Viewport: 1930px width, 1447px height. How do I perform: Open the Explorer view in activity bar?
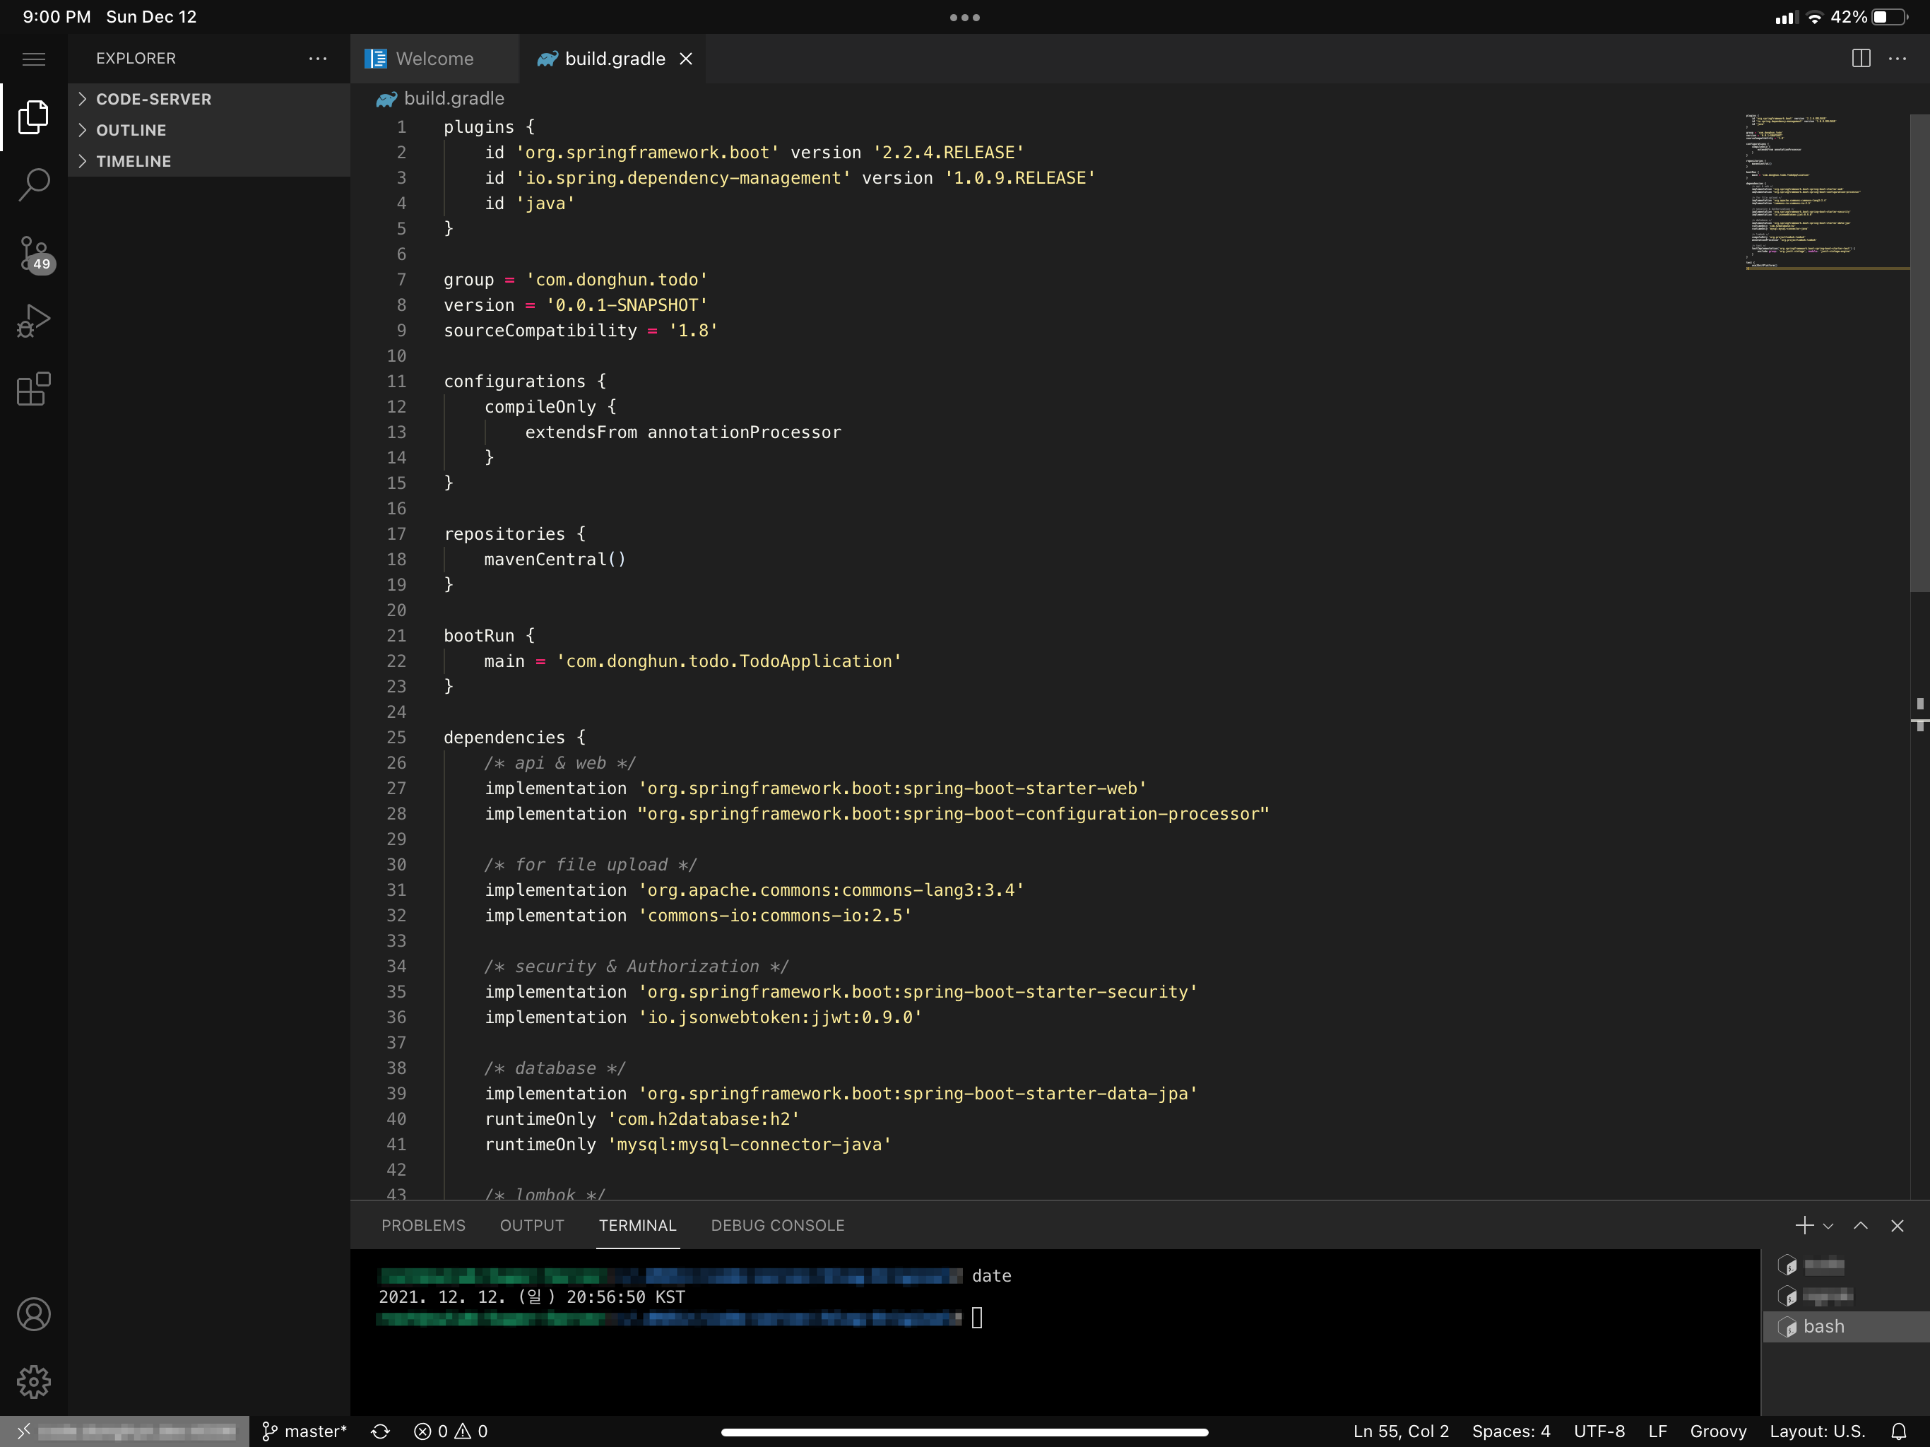(34, 117)
